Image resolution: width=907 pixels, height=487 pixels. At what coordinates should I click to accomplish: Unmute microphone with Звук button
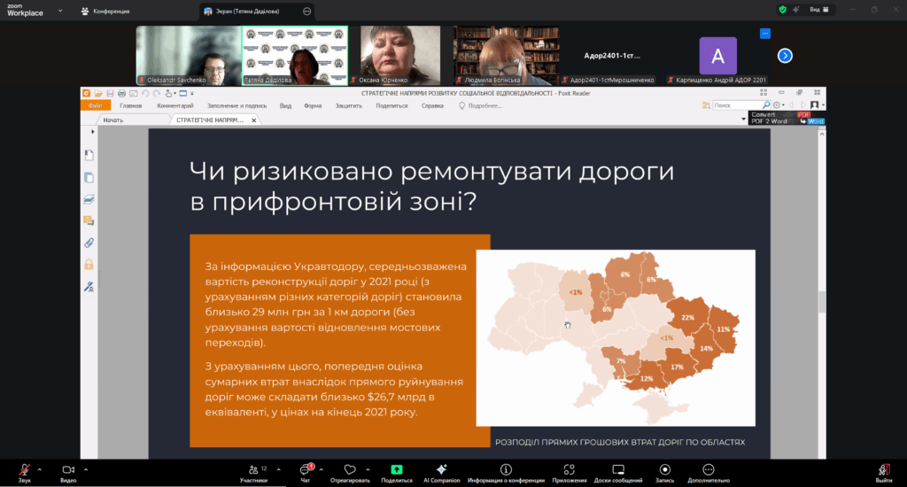click(23, 472)
